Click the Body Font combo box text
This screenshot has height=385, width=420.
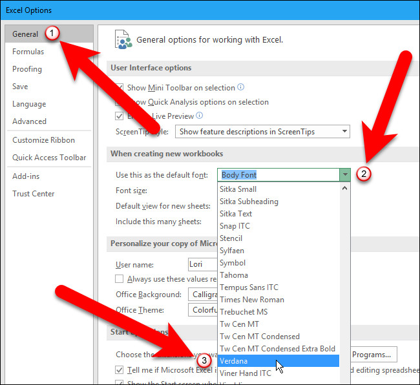pyautogui.click(x=238, y=175)
